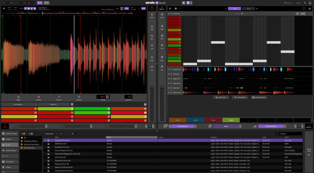Open the settings gear icon

305,3
